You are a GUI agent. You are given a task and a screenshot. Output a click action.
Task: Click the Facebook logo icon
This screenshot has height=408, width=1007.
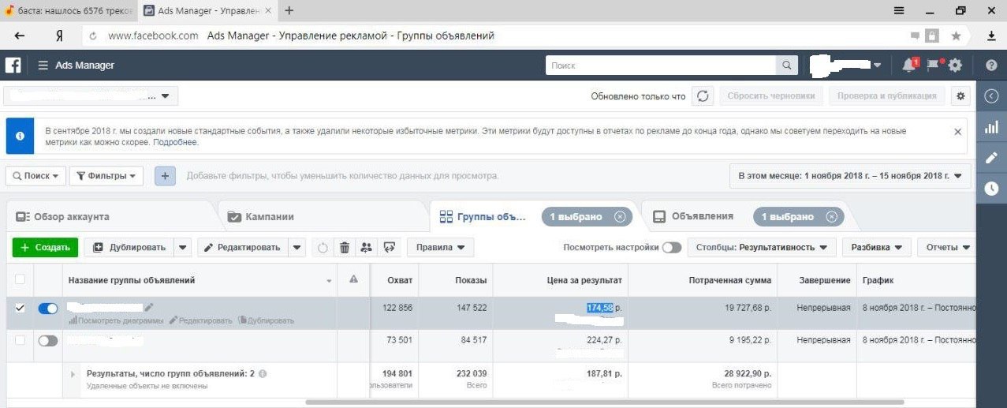(13, 66)
